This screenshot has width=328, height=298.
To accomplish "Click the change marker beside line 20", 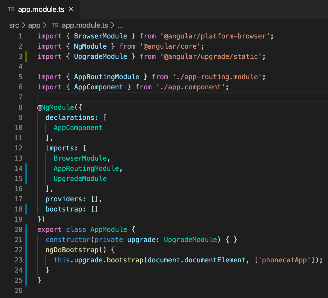I will point(26,229).
